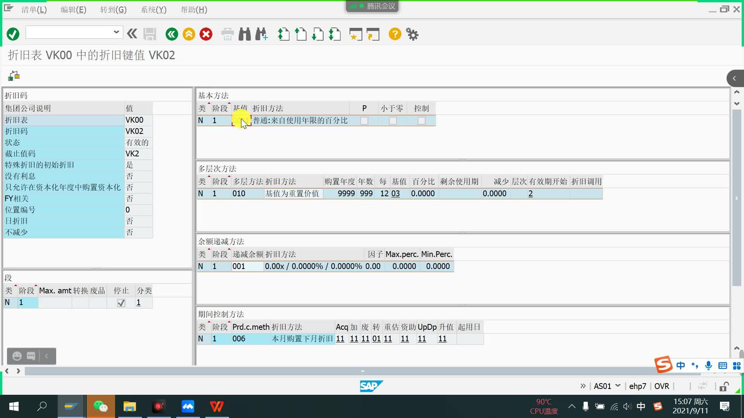The image size is (744, 418).
Task: Expand the collapsed right side panel arrow
Action: pos(734,78)
